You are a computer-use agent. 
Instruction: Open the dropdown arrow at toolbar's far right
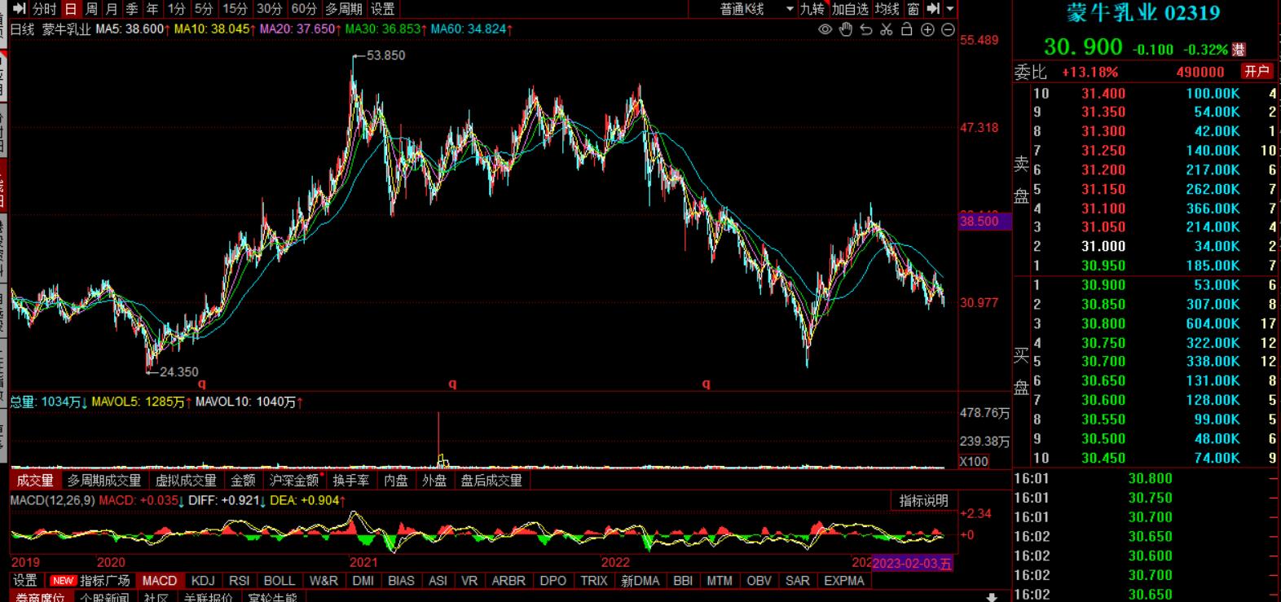pos(950,9)
